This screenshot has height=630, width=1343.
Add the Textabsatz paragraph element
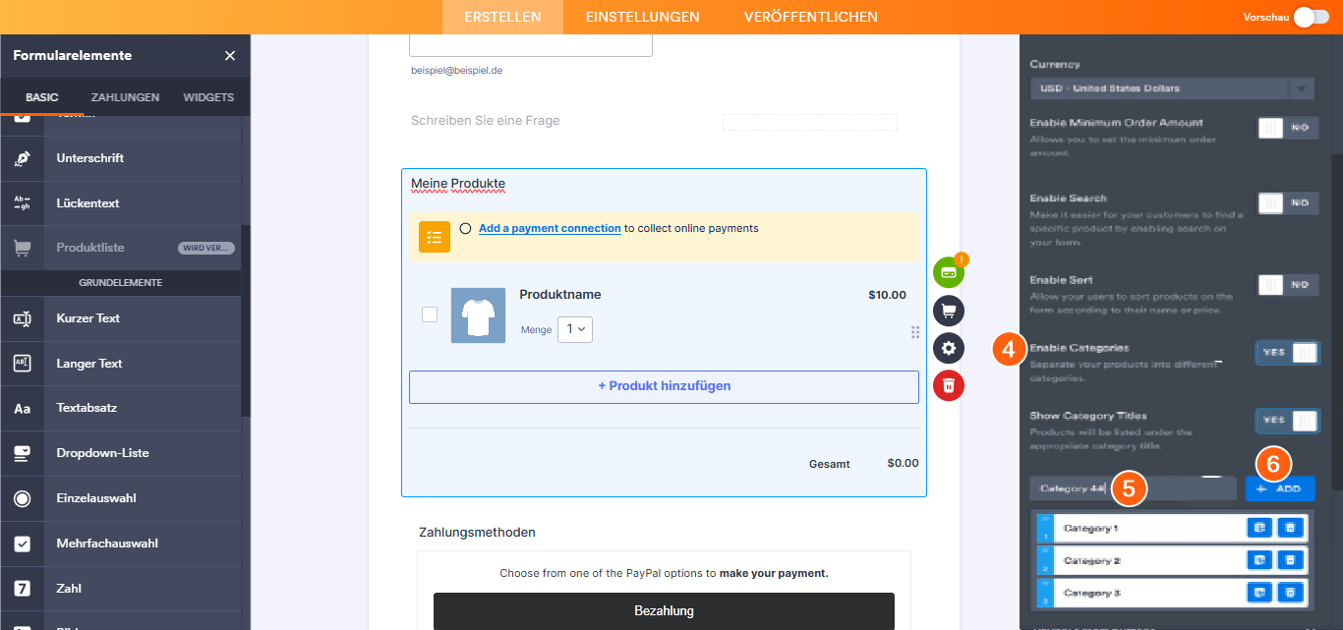(x=120, y=408)
